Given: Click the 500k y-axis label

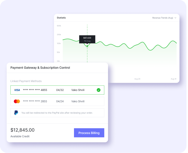Looking at the screenshot, I should 59,26.
